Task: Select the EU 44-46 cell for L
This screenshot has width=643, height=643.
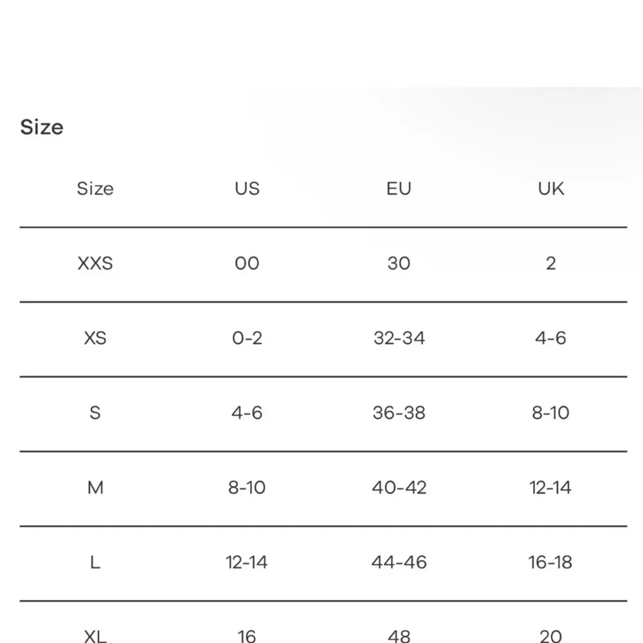Action: click(399, 562)
